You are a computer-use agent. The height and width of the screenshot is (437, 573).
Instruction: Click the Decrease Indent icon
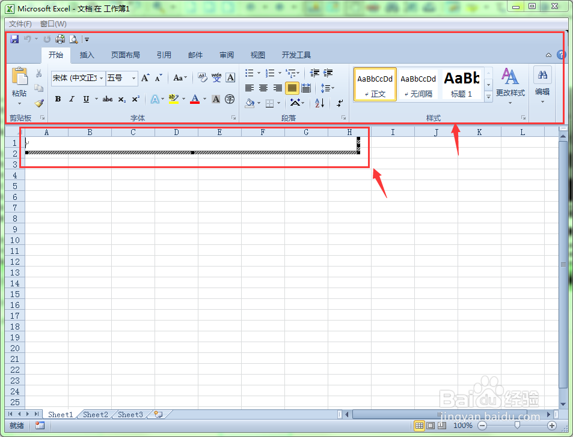coord(314,73)
